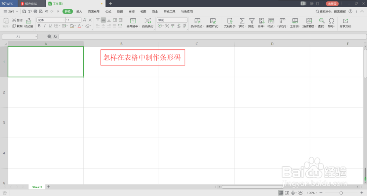Open the number format dropdown (常规)
367x196 pixels.
click(x=186, y=20)
